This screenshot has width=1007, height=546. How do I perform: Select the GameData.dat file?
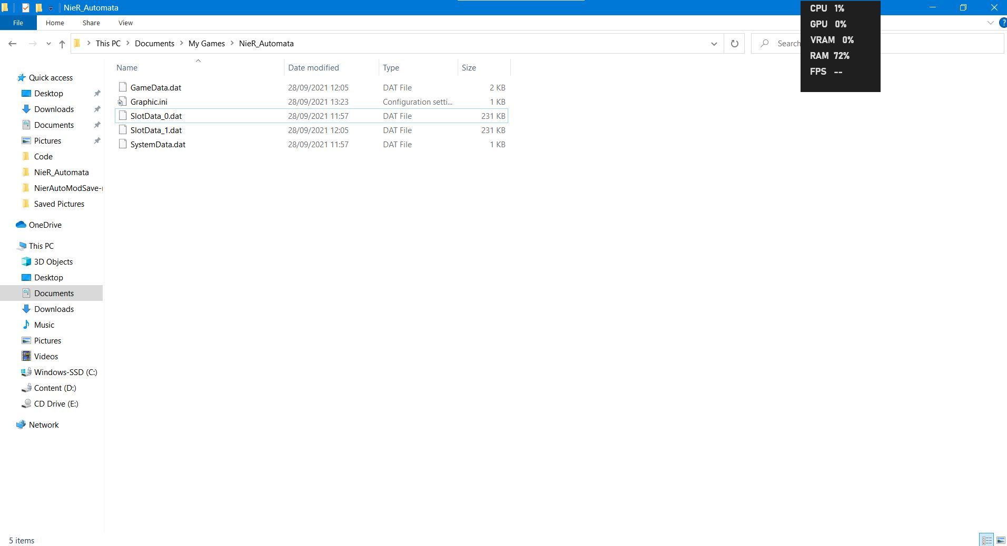[x=311, y=87]
